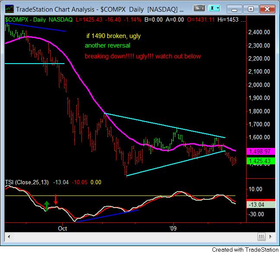Image resolution: width=280 pixels, height=253 pixels.
Task: Click the TradeStation chart window icon
Action: coord(9,9)
